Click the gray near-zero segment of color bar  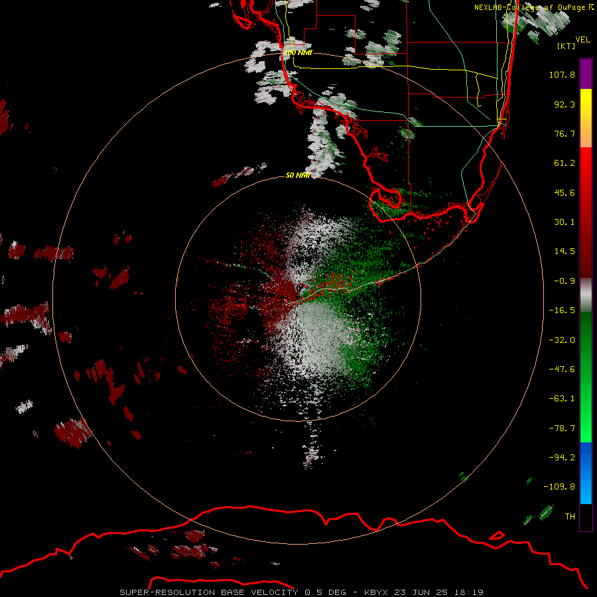pos(586,295)
